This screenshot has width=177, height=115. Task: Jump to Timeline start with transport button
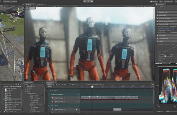[53, 84]
